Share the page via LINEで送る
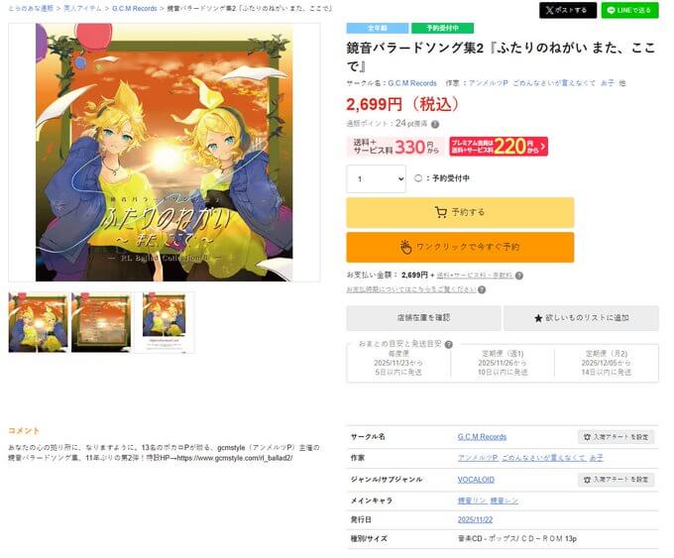Image resolution: width=674 pixels, height=558 pixels. click(629, 10)
